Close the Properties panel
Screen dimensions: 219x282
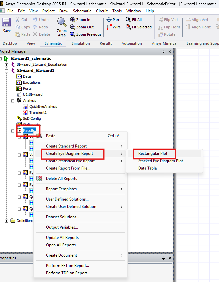coord(170,258)
